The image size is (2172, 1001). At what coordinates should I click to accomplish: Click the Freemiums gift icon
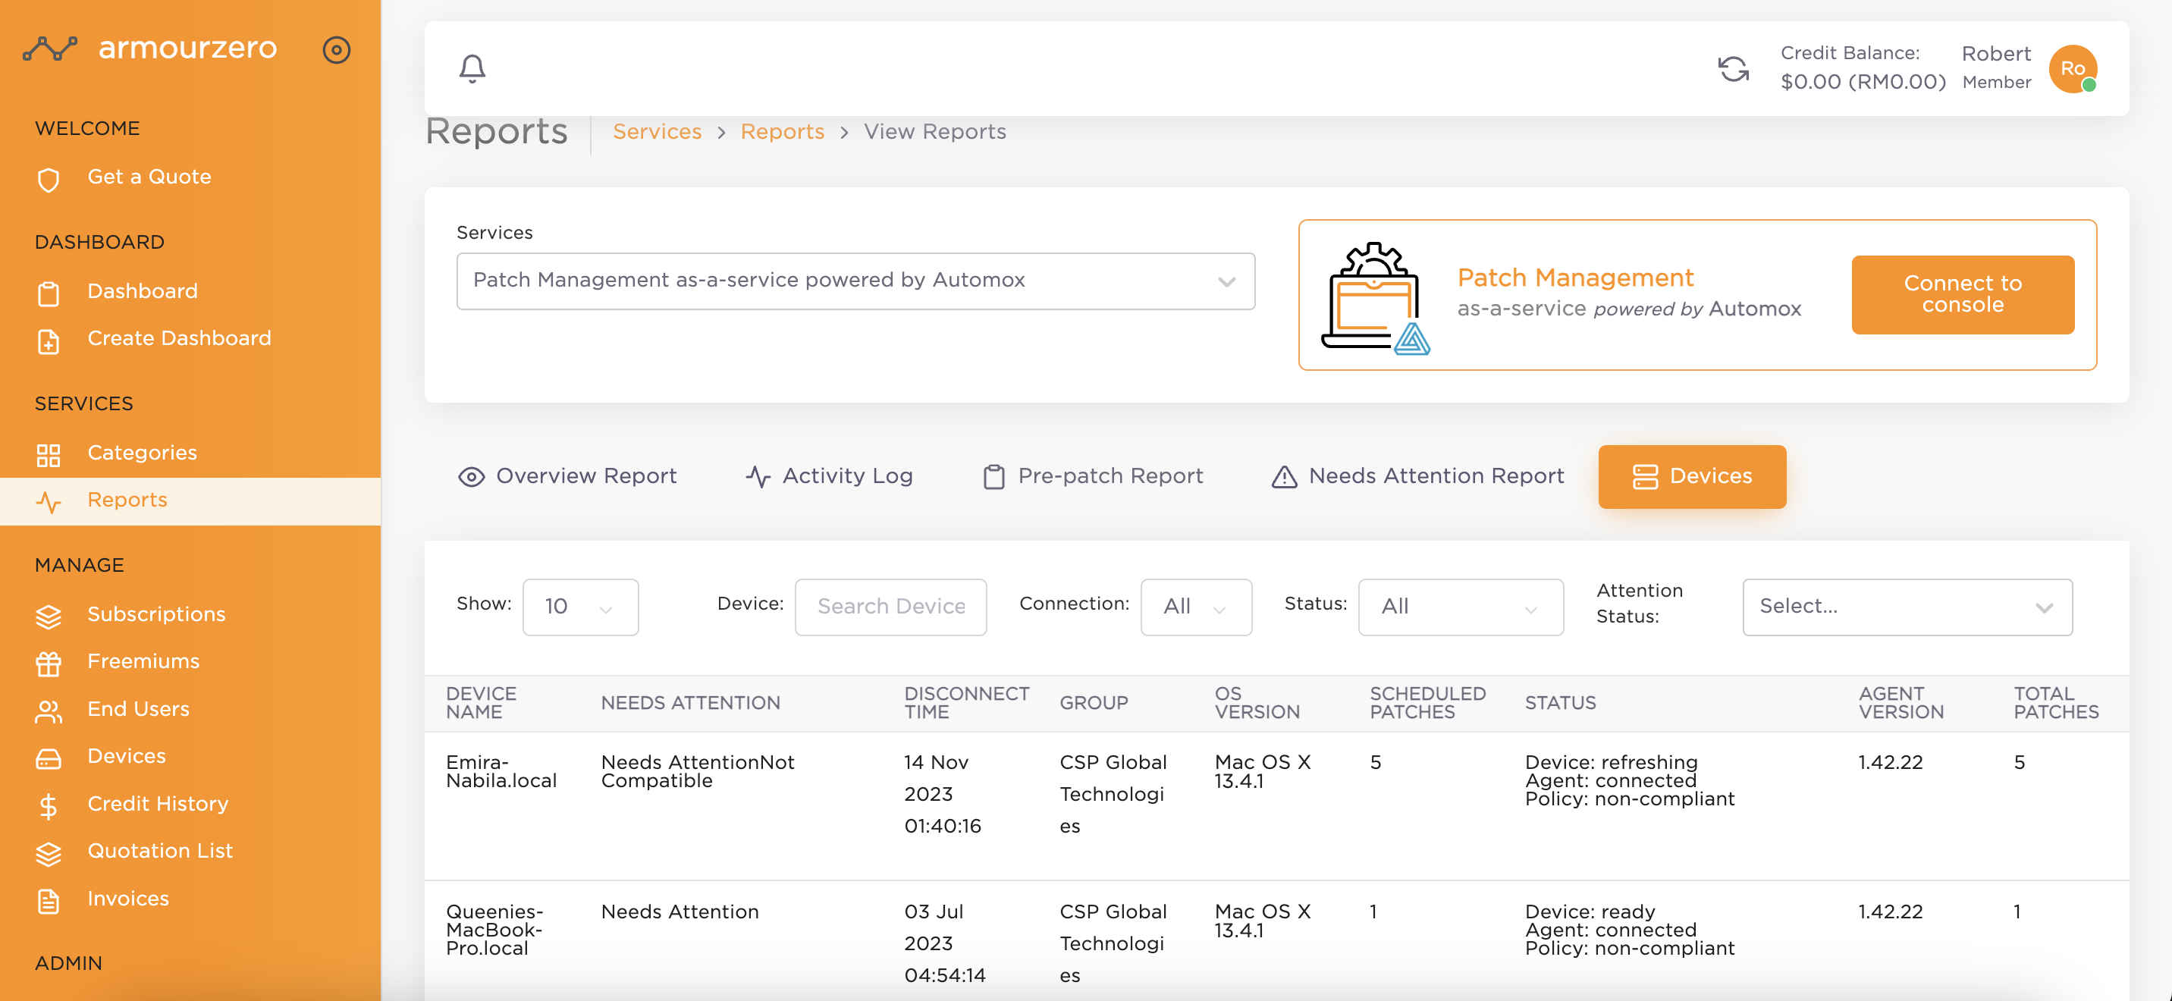coord(49,664)
